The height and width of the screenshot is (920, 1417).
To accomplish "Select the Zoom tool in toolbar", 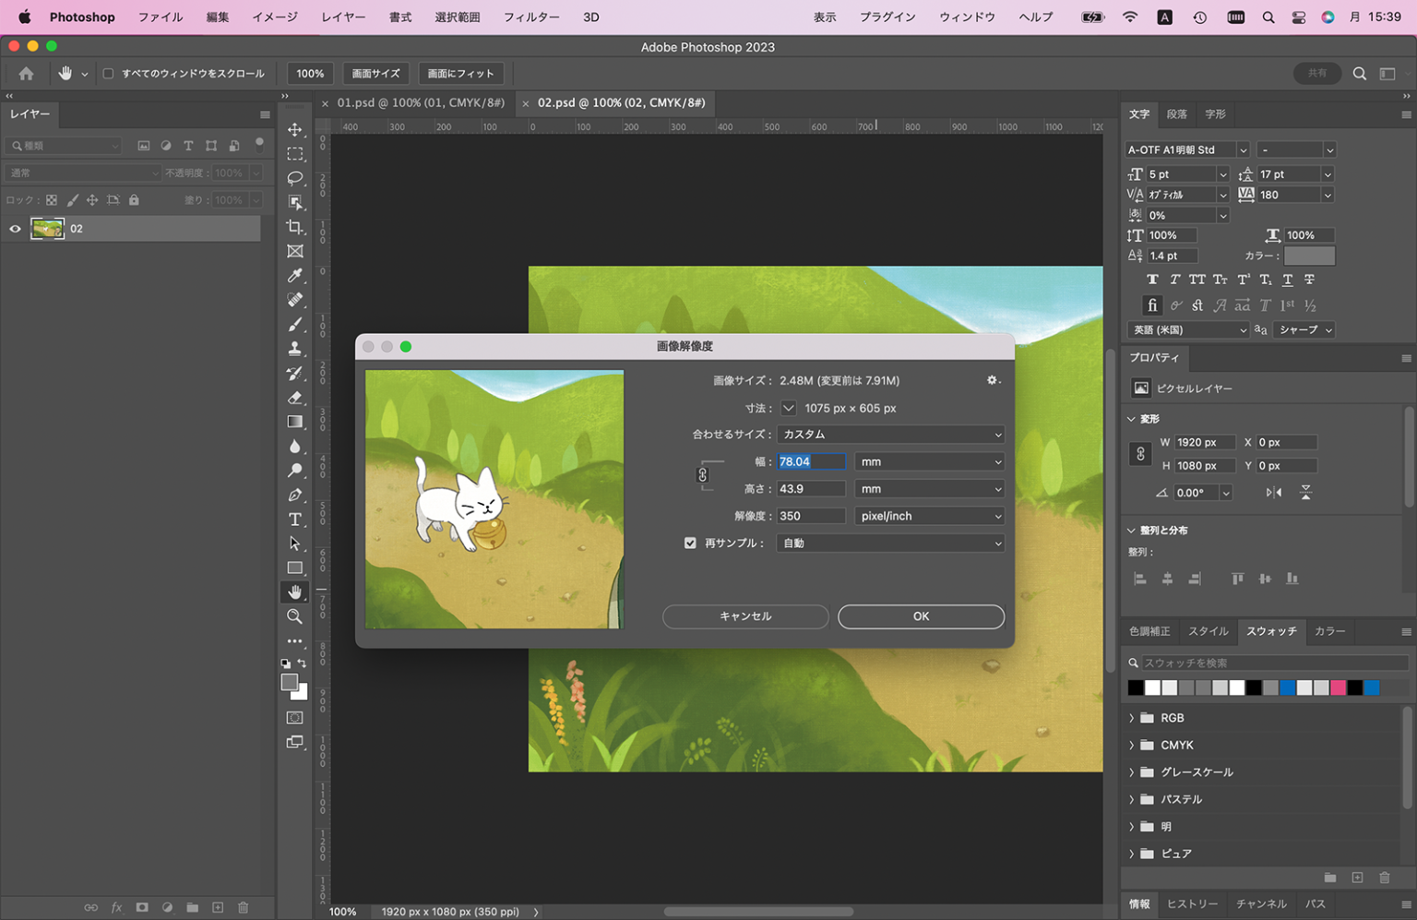I will click(295, 616).
